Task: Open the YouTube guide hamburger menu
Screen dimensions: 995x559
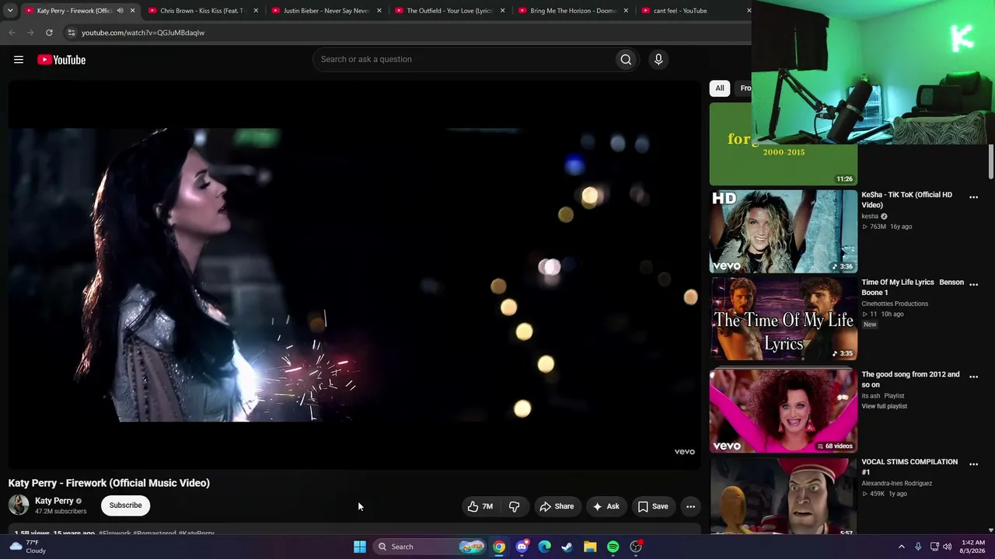Action: (x=19, y=60)
